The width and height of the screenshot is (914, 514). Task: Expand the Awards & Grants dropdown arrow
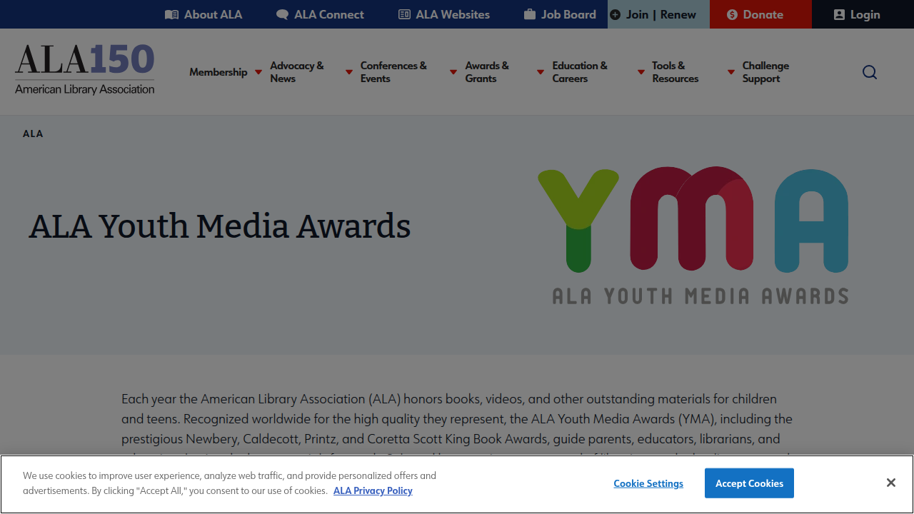tap(541, 72)
